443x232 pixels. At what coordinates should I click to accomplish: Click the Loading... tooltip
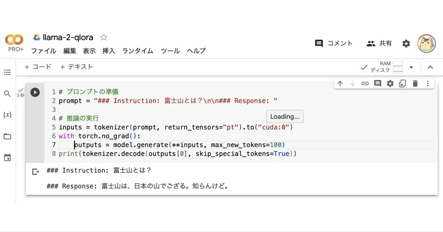coord(285,116)
